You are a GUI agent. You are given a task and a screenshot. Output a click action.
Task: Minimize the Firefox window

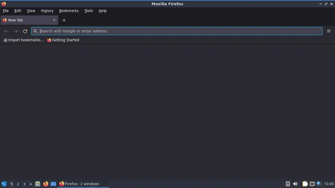click(x=321, y=4)
